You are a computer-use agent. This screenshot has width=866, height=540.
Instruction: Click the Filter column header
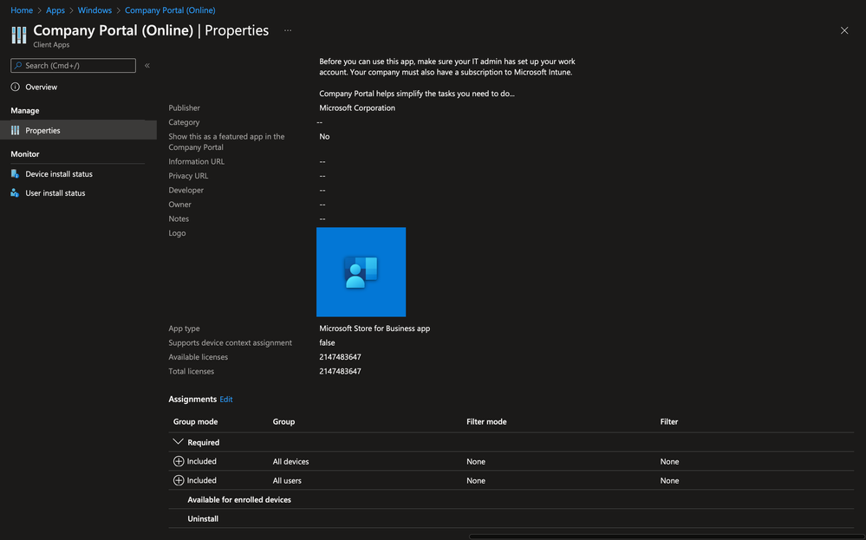click(x=669, y=421)
